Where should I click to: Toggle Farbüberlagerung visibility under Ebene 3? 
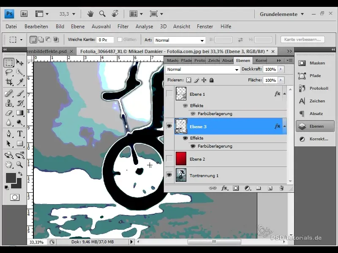coord(193,146)
